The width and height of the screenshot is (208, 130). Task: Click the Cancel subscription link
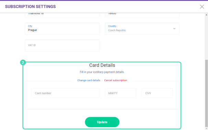[116, 80]
